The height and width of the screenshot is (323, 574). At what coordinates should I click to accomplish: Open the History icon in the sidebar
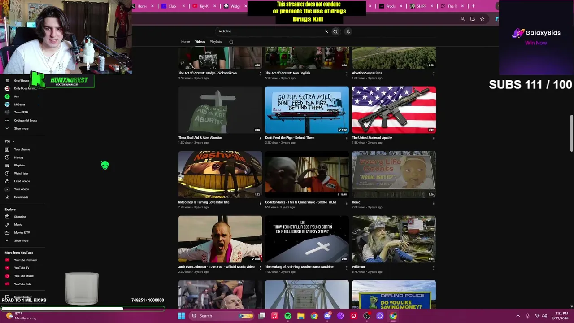pos(7,157)
